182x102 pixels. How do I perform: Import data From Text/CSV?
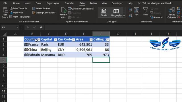coord(18,8)
